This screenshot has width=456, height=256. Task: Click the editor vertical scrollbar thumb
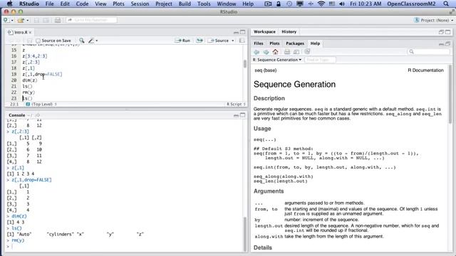245,63
